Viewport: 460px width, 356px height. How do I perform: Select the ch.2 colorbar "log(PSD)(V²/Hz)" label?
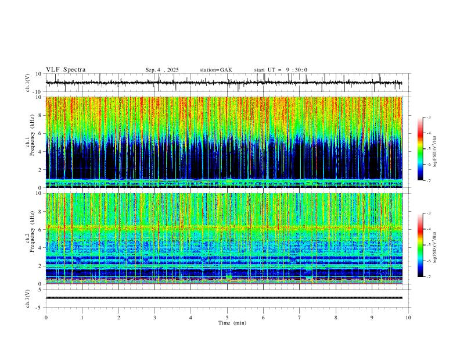click(434, 247)
